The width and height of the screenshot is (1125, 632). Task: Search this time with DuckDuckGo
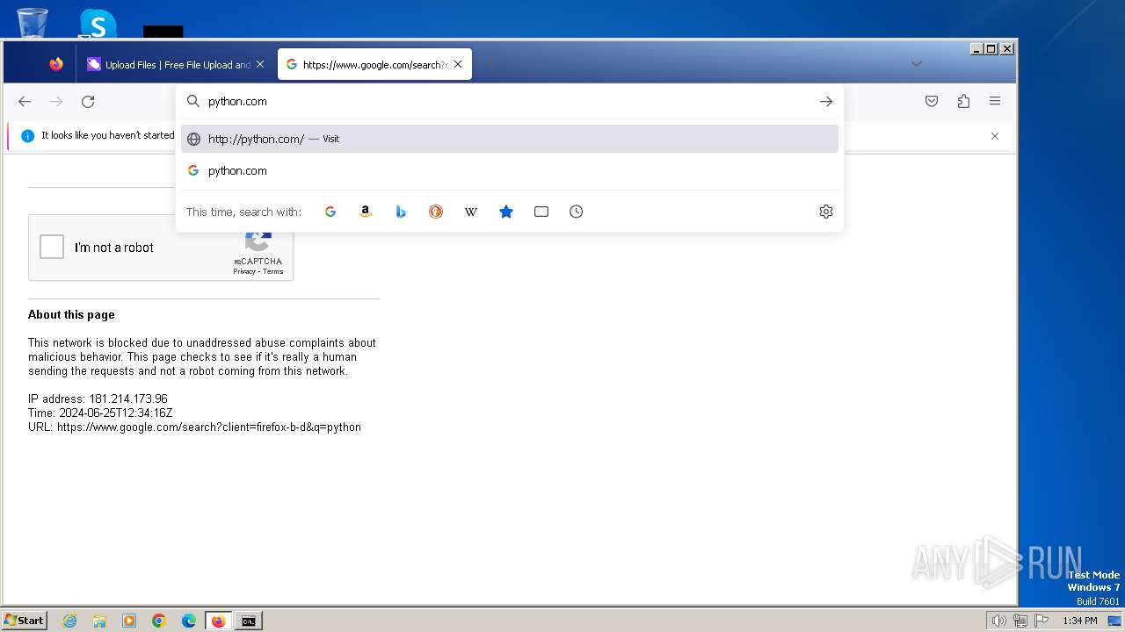click(436, 212)
